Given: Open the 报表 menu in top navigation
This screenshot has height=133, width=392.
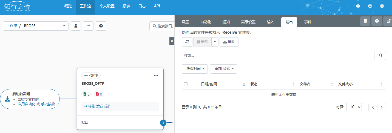Looking at the screenshot, I should pyautogui.click(x=126, y=6).
